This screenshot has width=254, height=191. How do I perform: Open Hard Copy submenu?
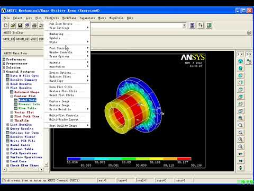[67, 81]
